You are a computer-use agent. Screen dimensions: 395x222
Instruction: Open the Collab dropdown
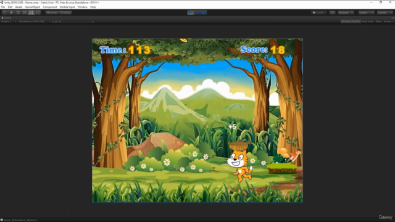tap(319, 12)
